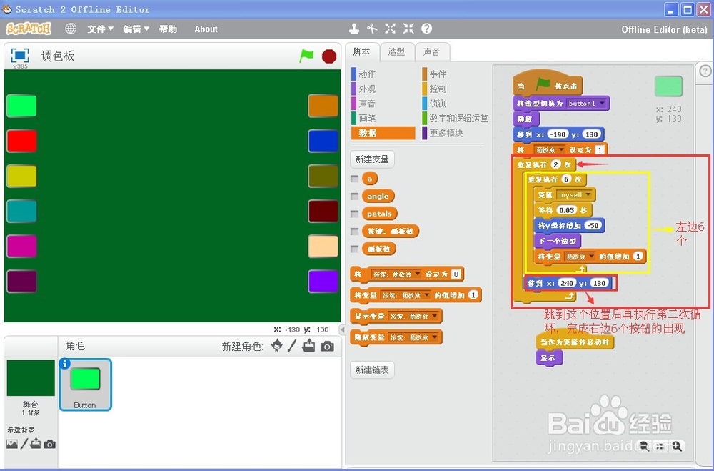Click the red stop sign
The width and height of the screenshot is (714, 471).
328,56
